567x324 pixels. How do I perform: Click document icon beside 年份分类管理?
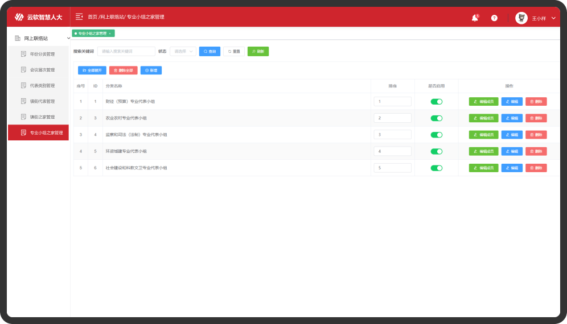point(23,54)
